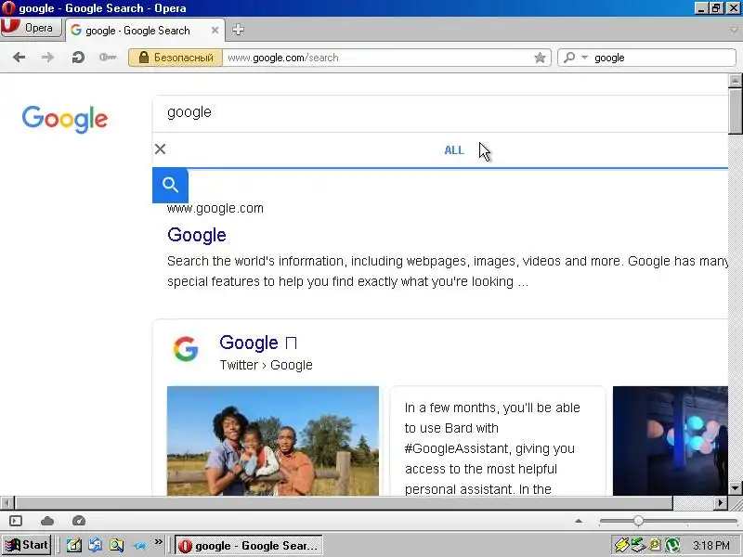Go back with the back arrow
The image size is (743, 557).
tap(19, 58)
